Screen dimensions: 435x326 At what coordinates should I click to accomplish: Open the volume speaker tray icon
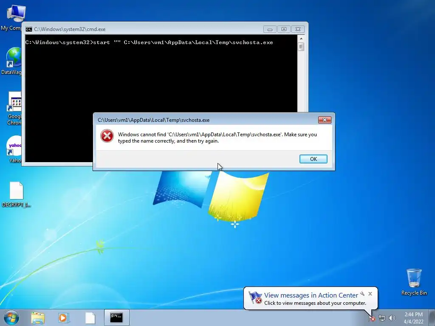[392, 318]
